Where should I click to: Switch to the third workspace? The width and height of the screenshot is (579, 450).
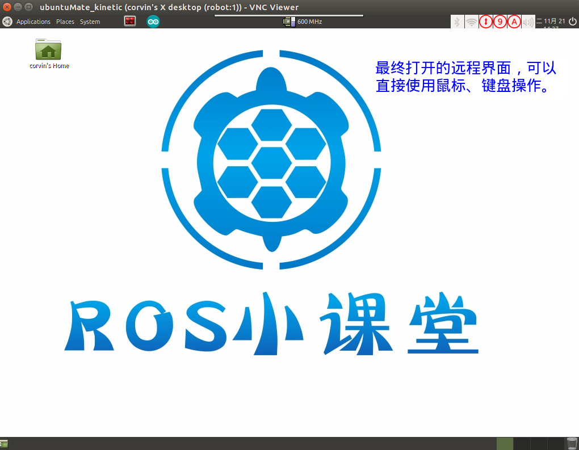pyautogui.click(x=538, y=444)
